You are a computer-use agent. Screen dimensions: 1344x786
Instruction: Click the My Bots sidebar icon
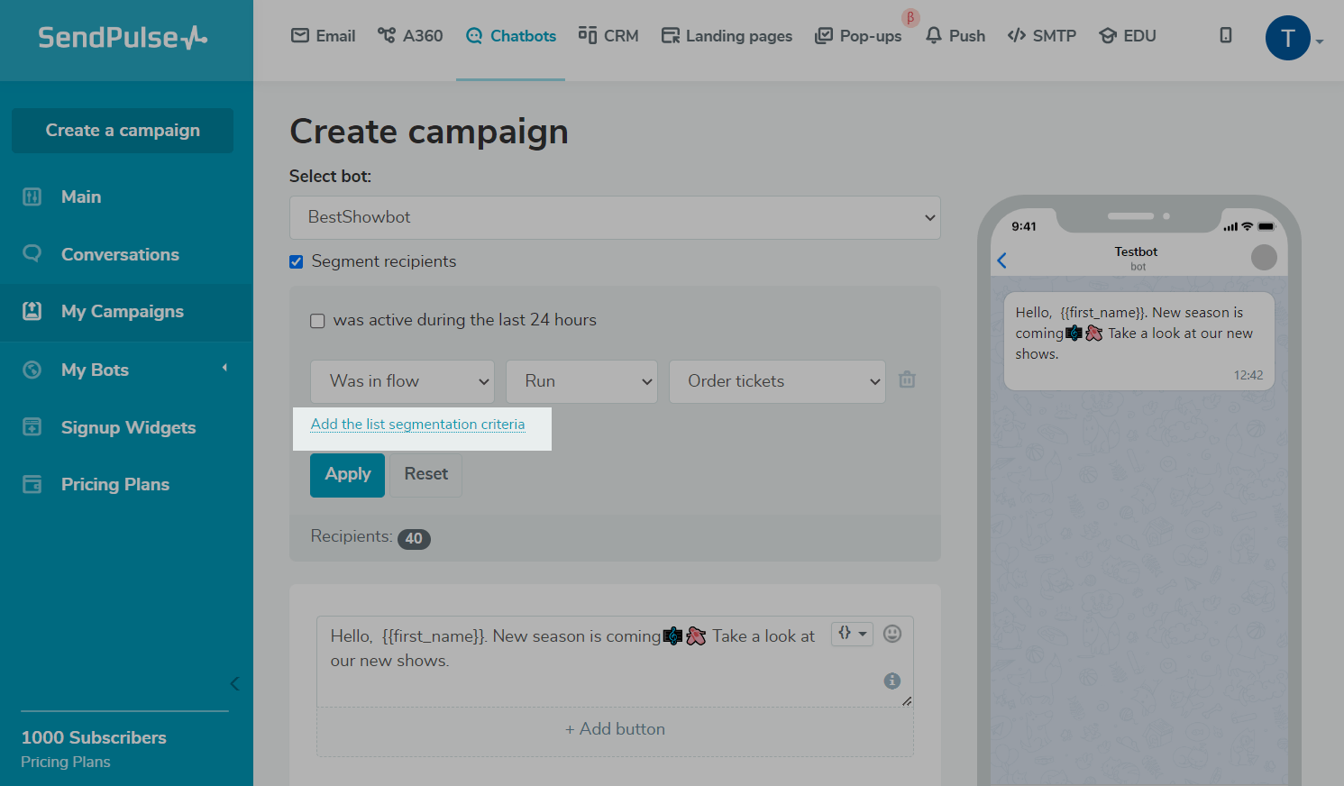coord(32,370)
